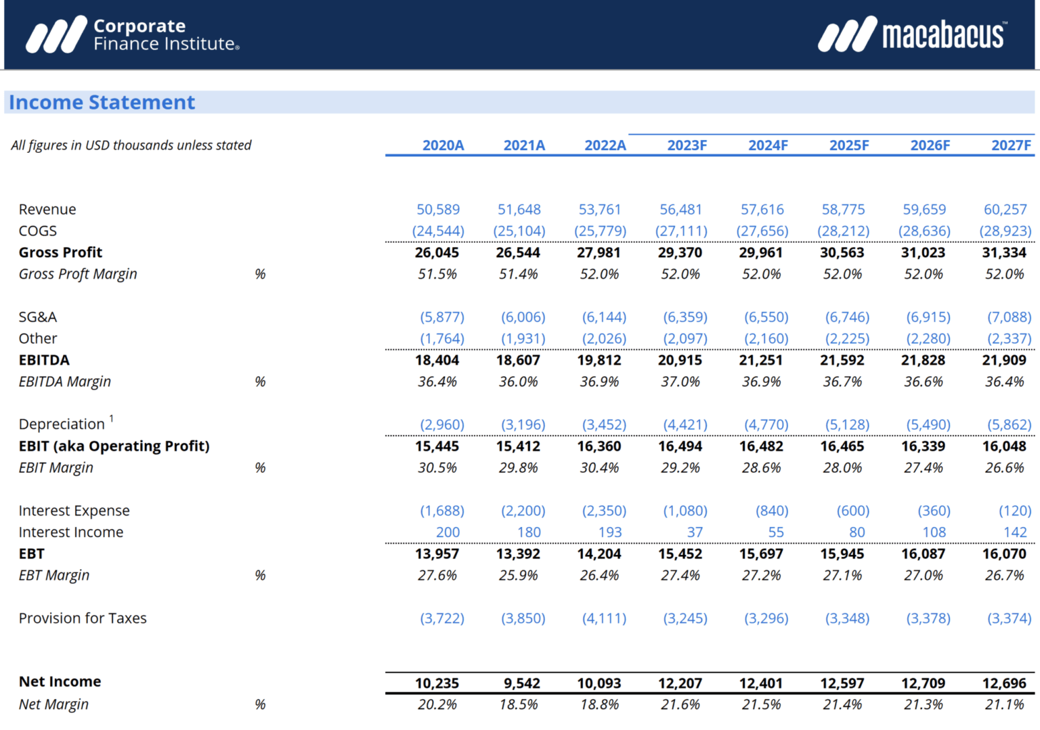1040x730 pixels.
Task: Select the 2025F EBITDA value 21,592
Action: (x=843, y=360)
